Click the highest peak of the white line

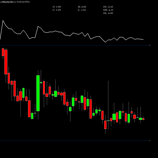tap(3, 21)
